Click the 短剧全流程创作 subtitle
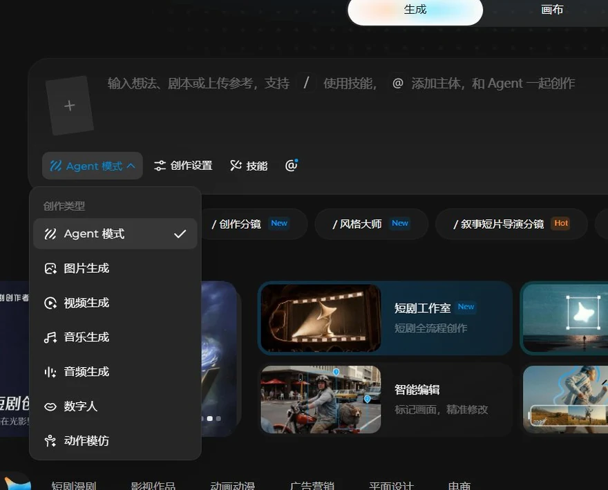 tap(431, 328)
